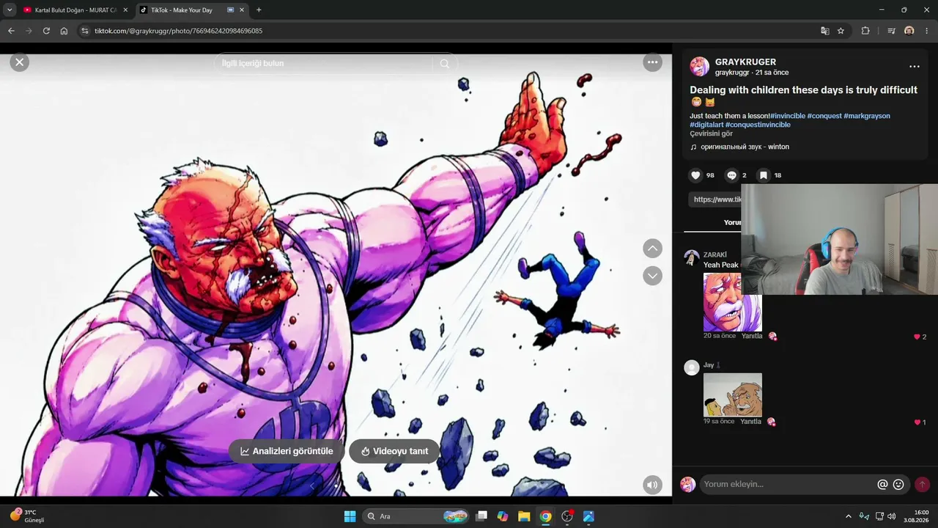938x528 pixels.
Task: View site information next to the URL
Action: pos(84,31)
